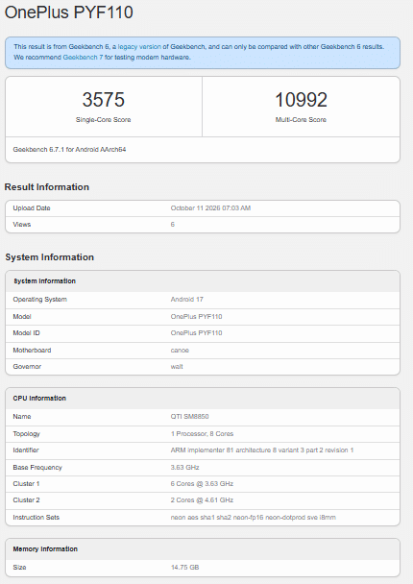Select the single-core score 3575
Viewport: 413px width, 584px height.
click(x=103, y=100)
